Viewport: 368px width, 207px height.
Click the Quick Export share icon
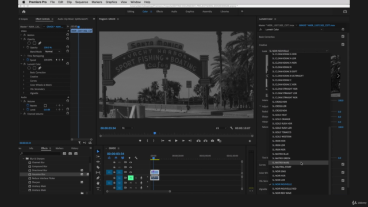point(345,11)
